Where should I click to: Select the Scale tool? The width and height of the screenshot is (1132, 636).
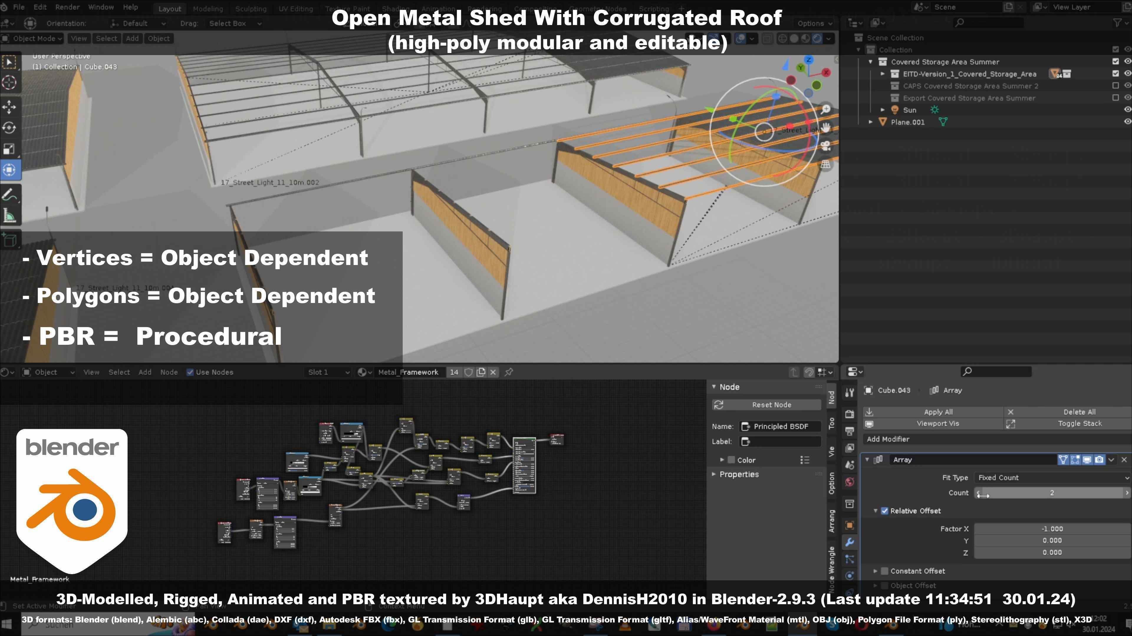pyautogui.click(x=10, y=149)
